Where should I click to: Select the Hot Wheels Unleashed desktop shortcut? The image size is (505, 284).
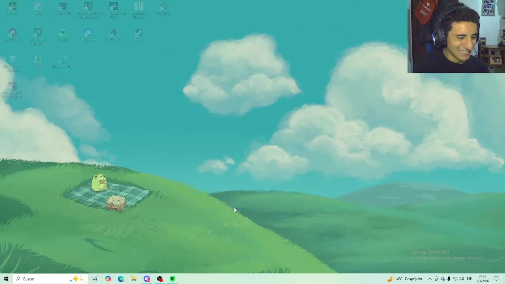pyautogui.click(x=12, y=90)
